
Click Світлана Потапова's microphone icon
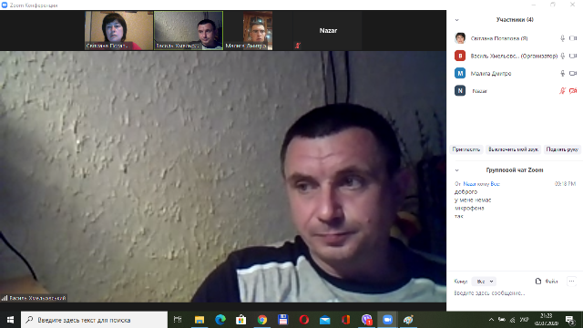[563, 38]
